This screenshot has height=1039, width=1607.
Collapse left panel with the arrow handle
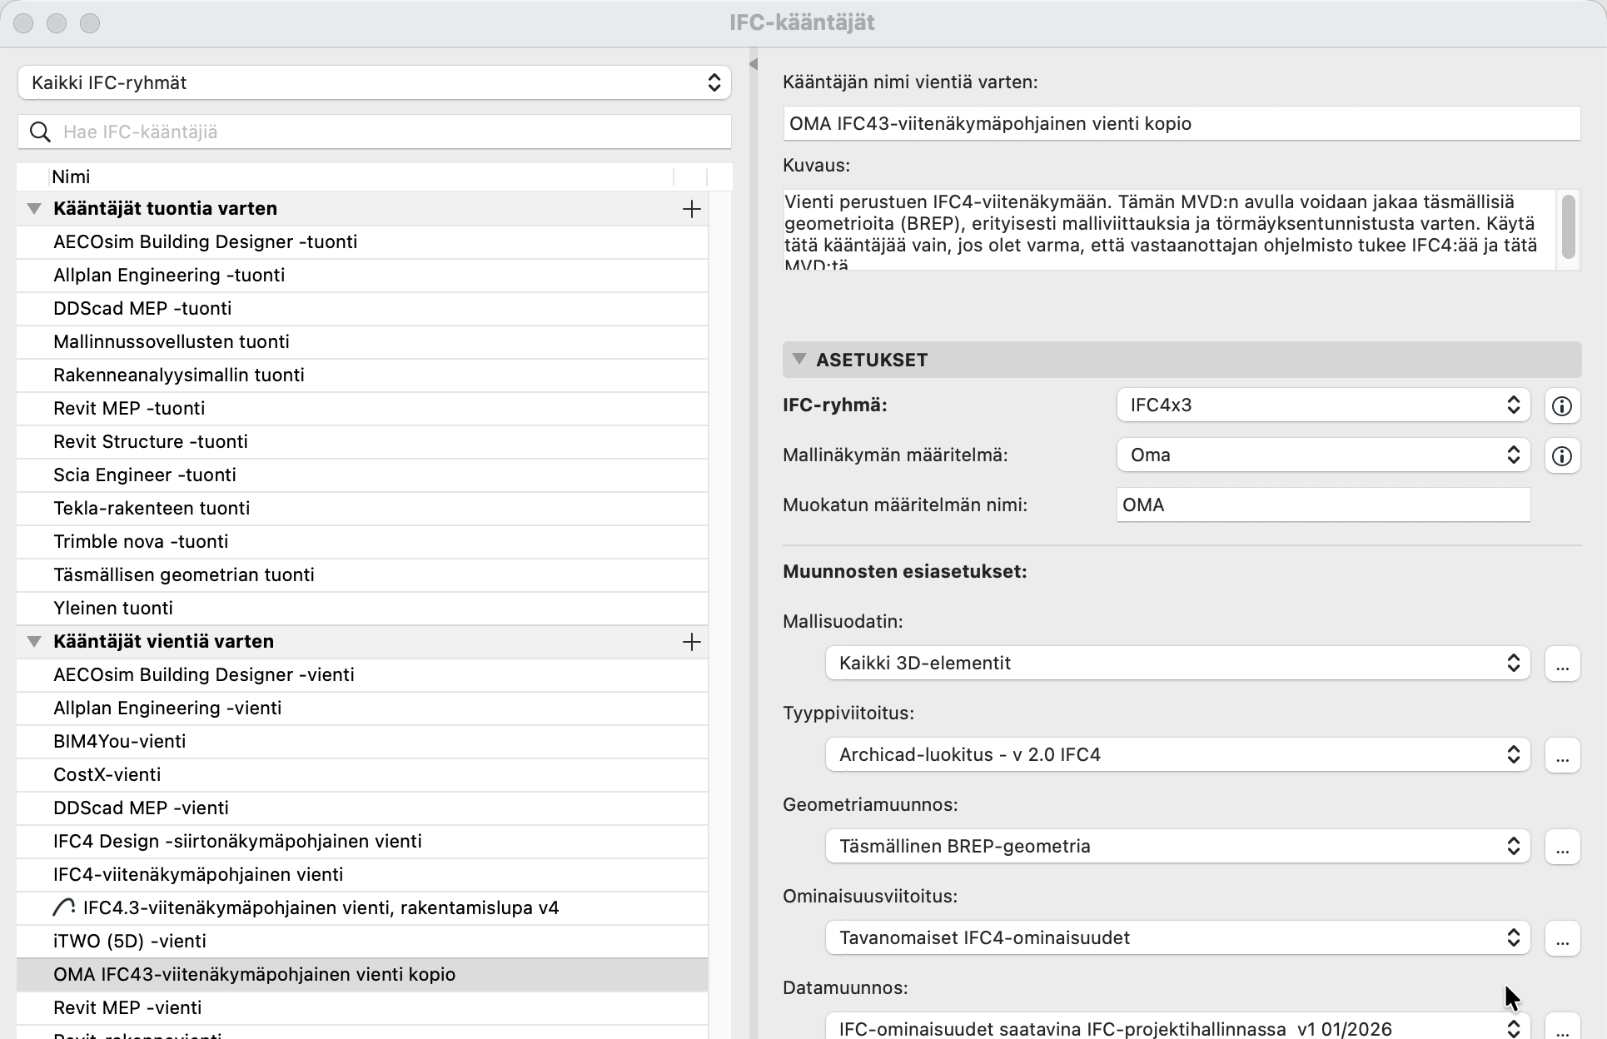point(753,63)
